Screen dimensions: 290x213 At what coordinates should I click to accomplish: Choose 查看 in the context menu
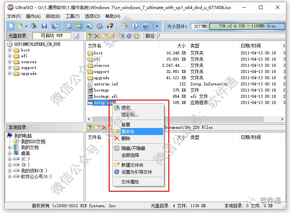point(138,124)
